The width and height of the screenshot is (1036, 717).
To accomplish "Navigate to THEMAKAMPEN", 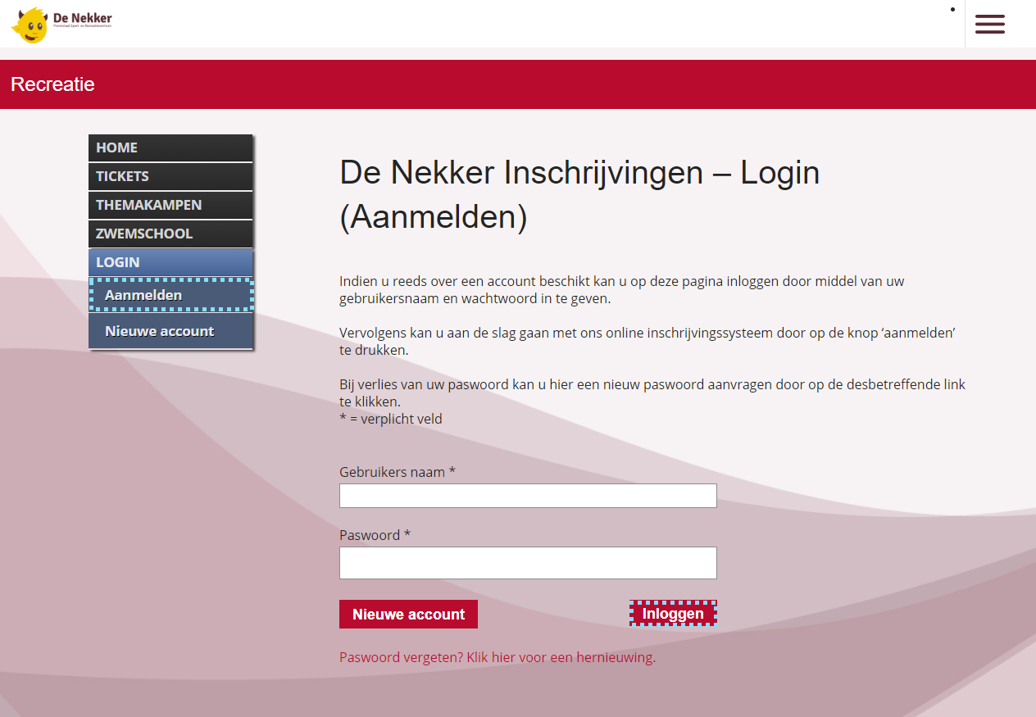I will click(x=170, y=205).
